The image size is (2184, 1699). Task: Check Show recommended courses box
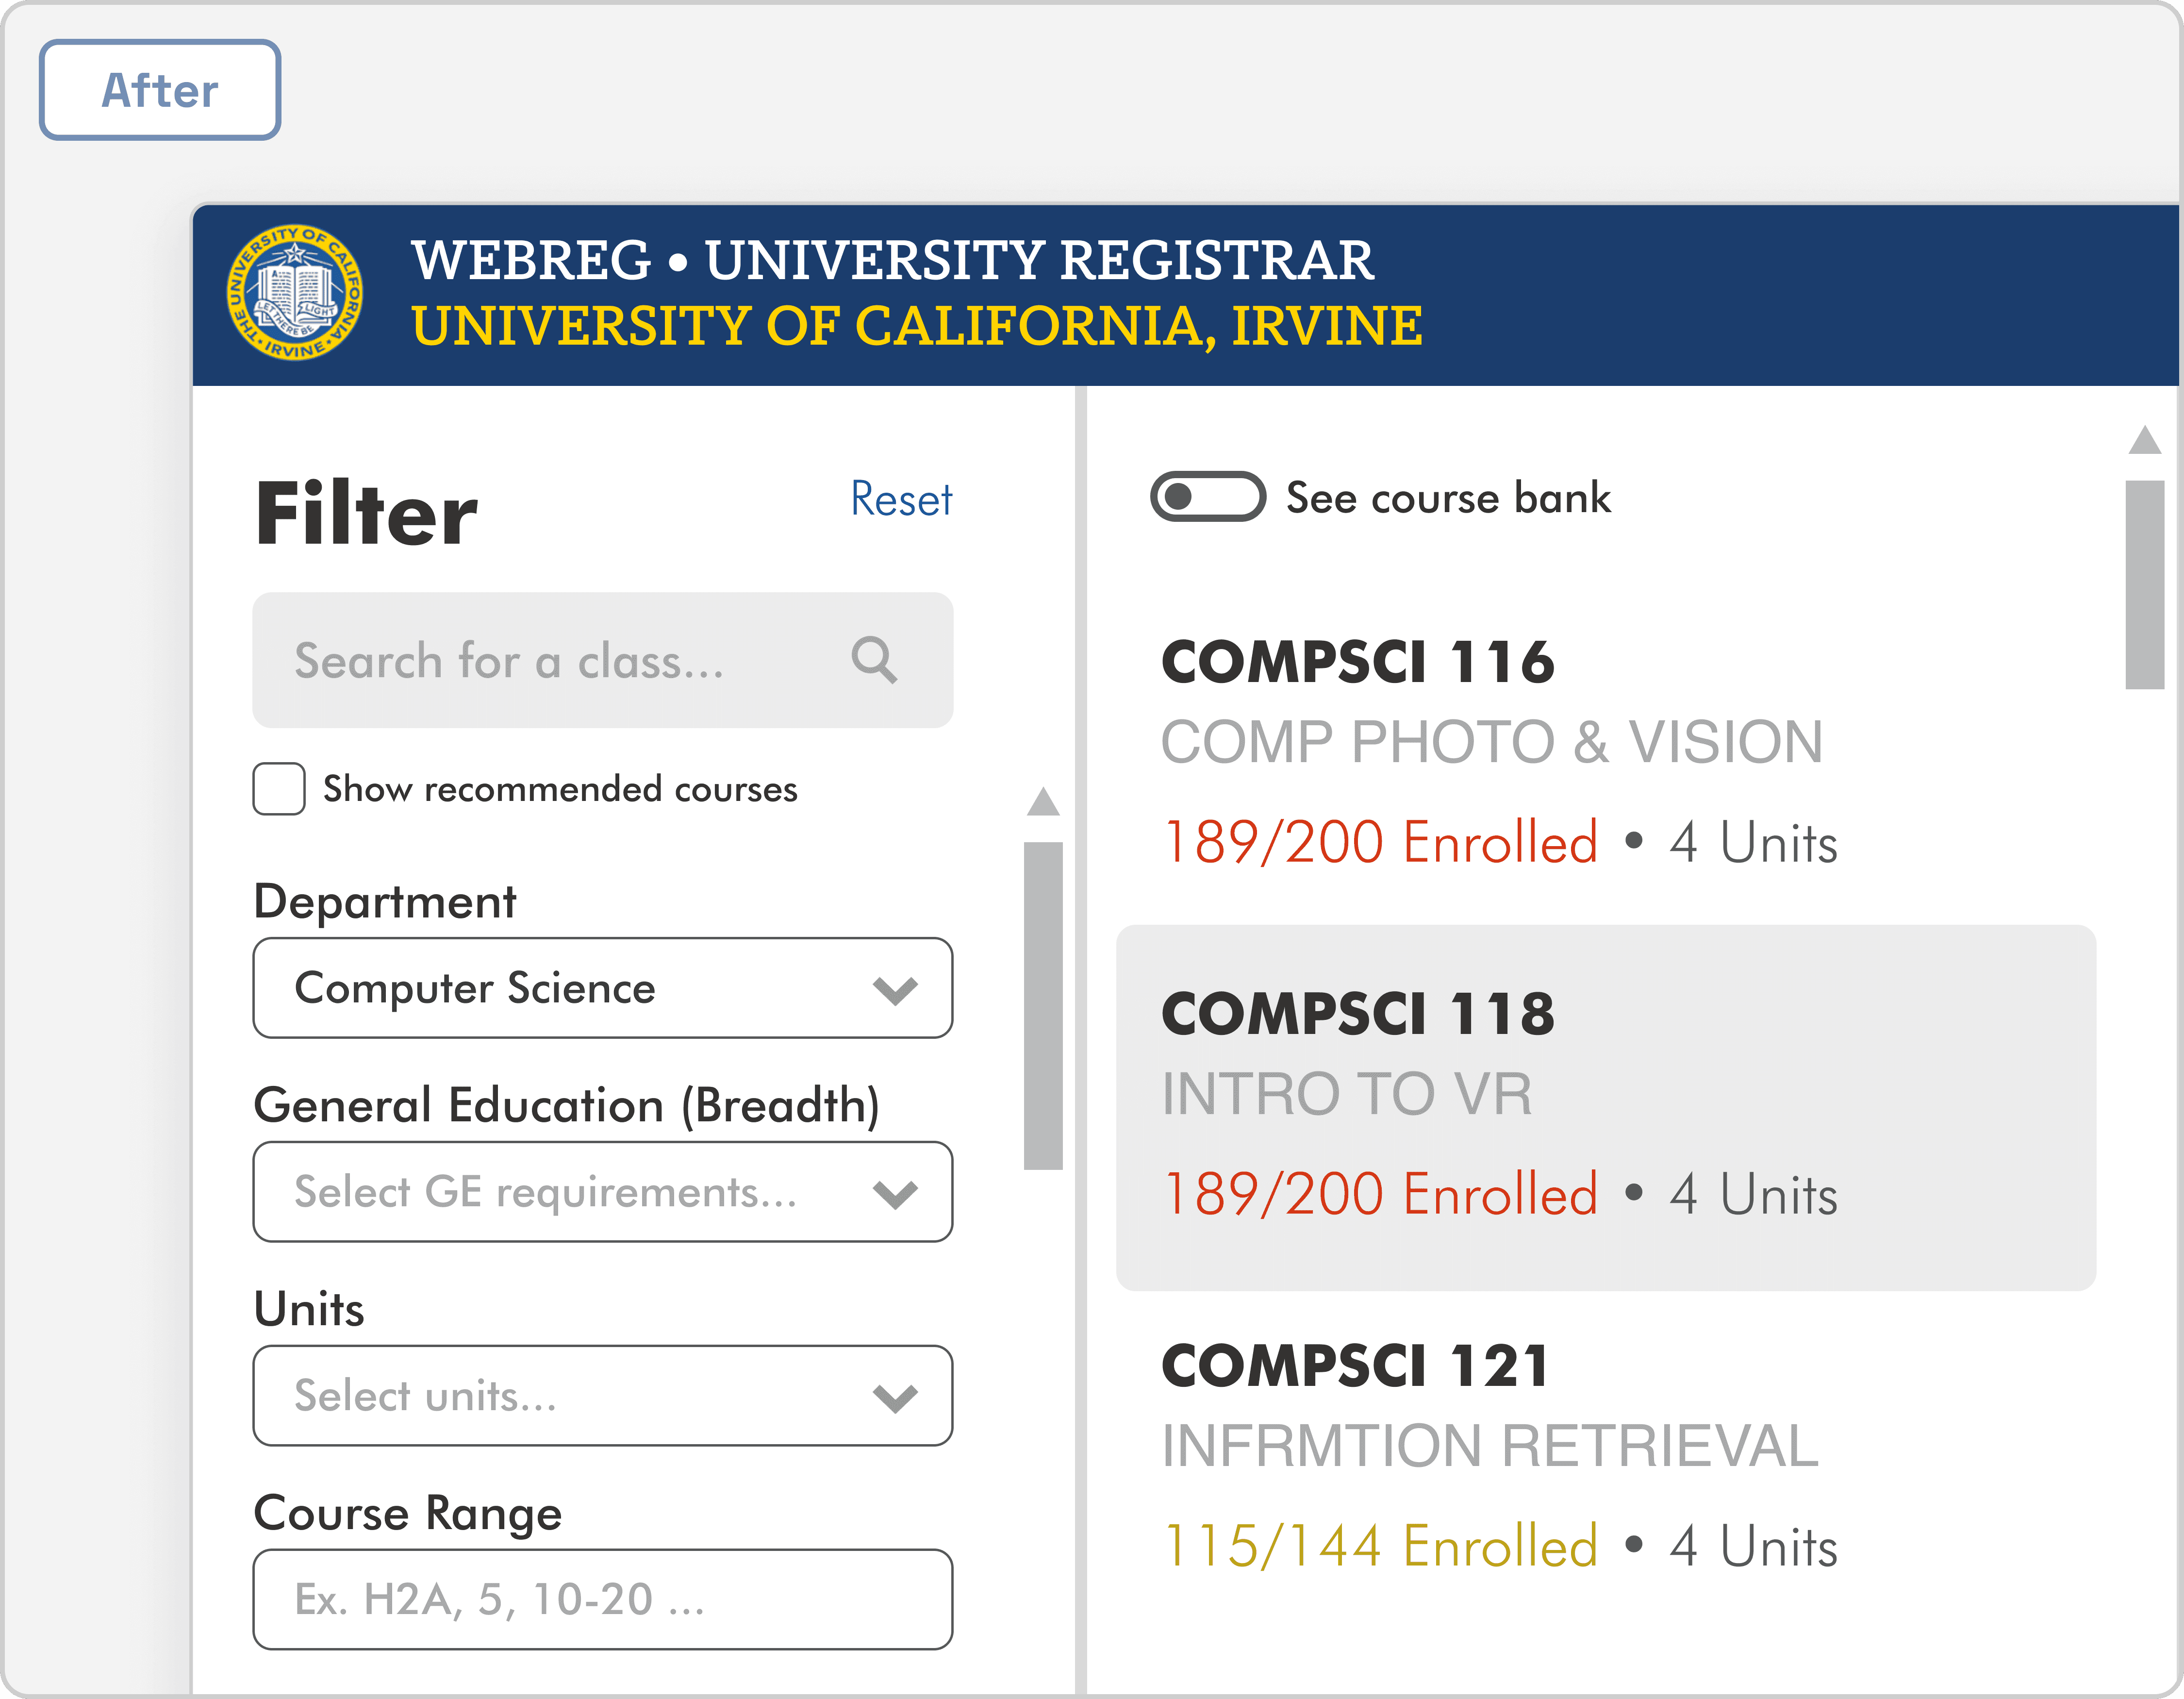279,789
